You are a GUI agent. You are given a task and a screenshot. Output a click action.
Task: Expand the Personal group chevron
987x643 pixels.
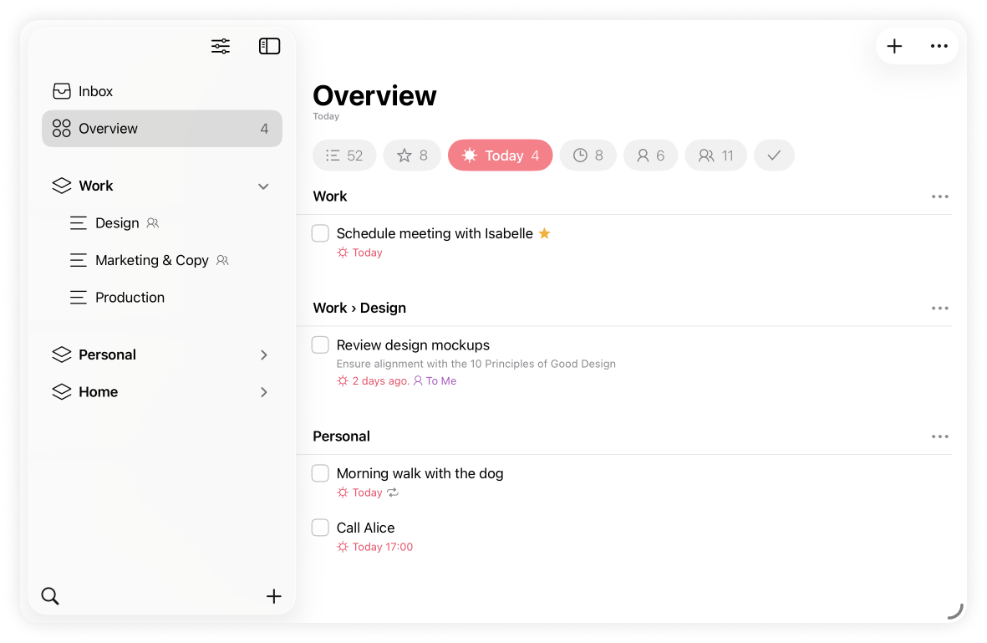click(x=263, y=355)
